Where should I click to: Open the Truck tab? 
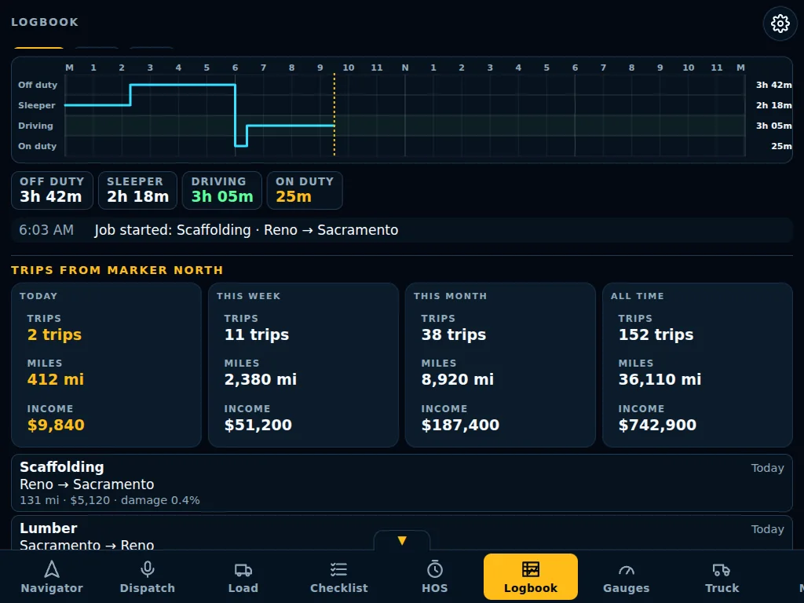click(x=722, y=576)
